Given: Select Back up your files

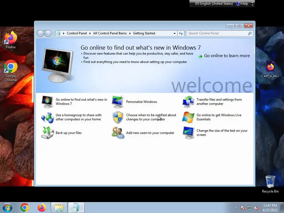Looking at the screenshot, I should point(69,133).
